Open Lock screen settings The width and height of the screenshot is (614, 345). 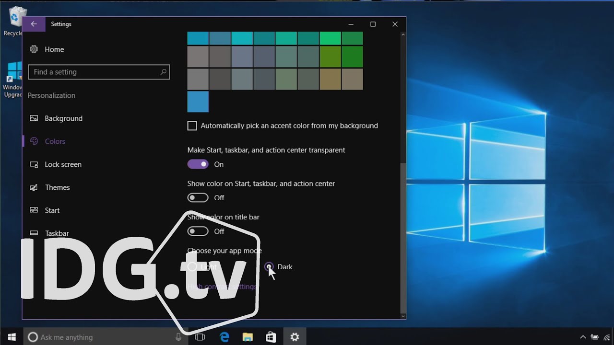[63, 164]
